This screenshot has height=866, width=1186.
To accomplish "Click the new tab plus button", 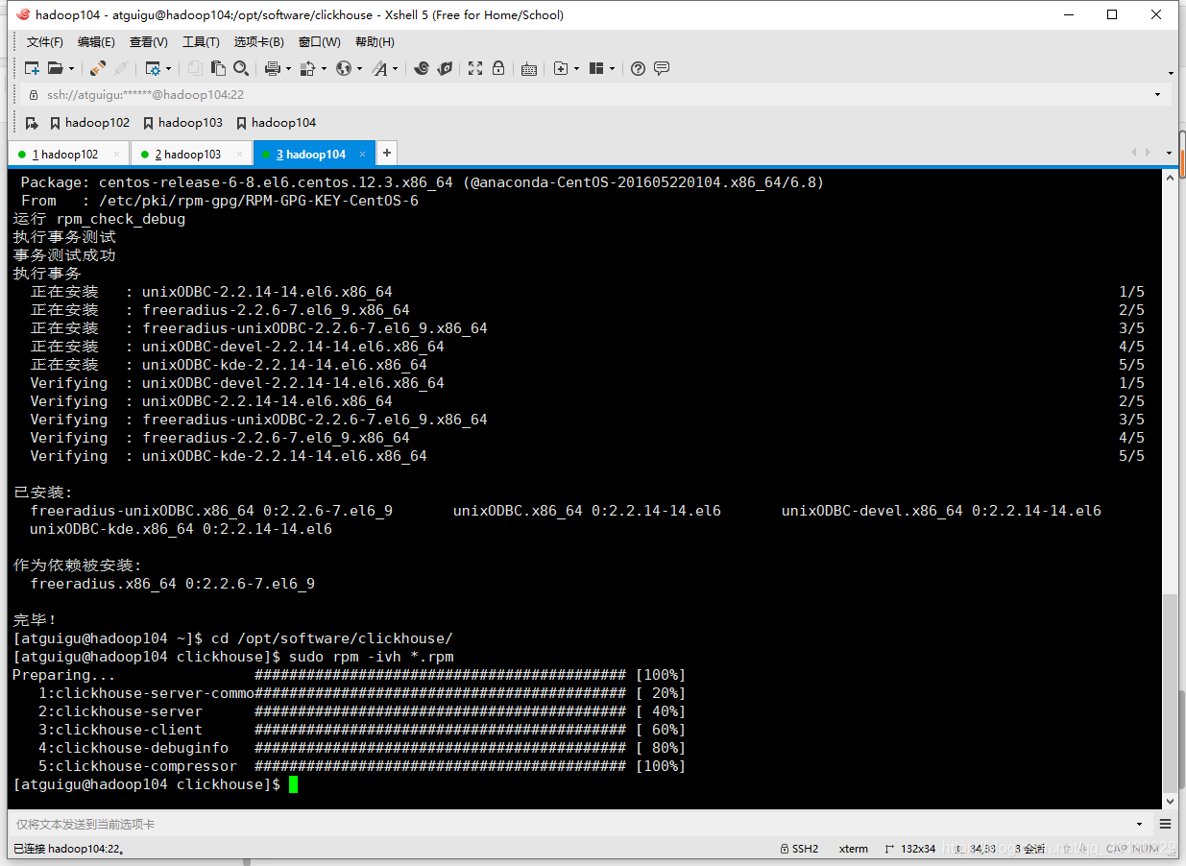I will pos(386,153).
